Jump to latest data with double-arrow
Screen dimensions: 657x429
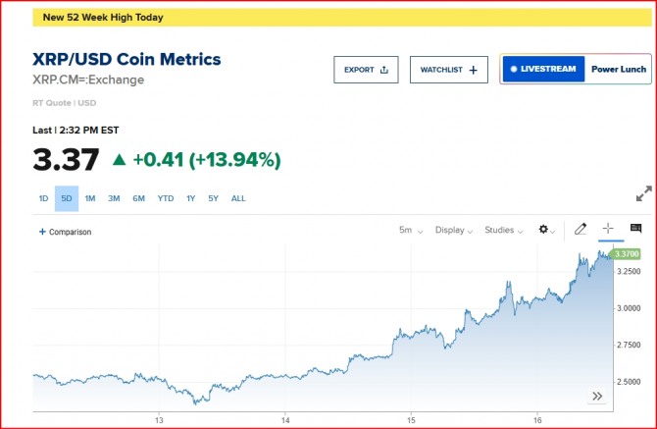(x=596, y=396)
